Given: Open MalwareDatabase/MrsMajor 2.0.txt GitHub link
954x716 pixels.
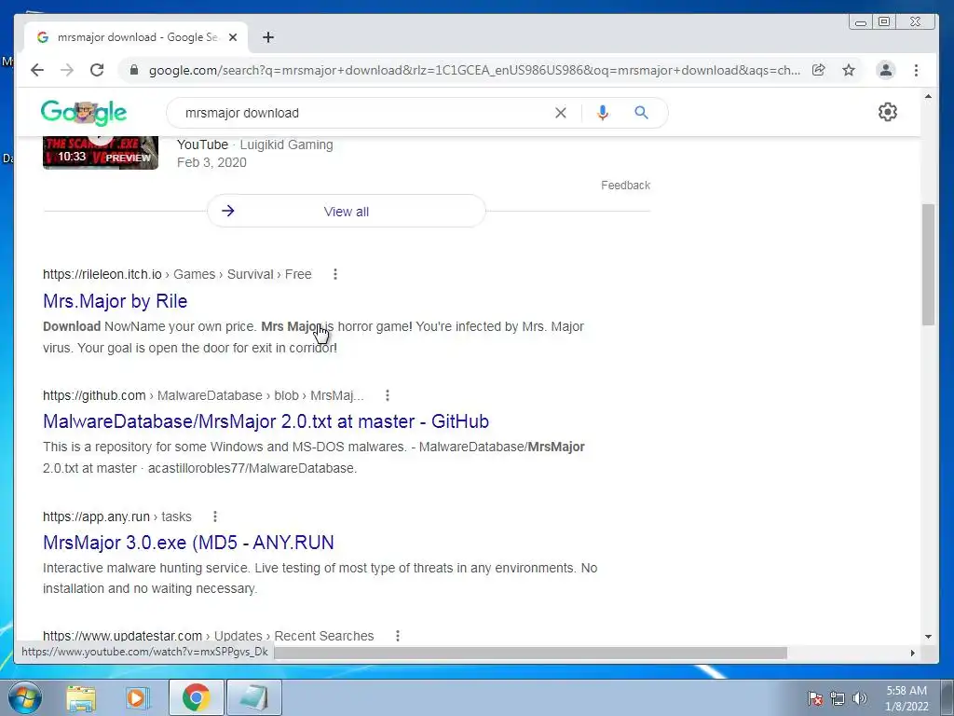Looking at the screenshot, I should point(266,421).
